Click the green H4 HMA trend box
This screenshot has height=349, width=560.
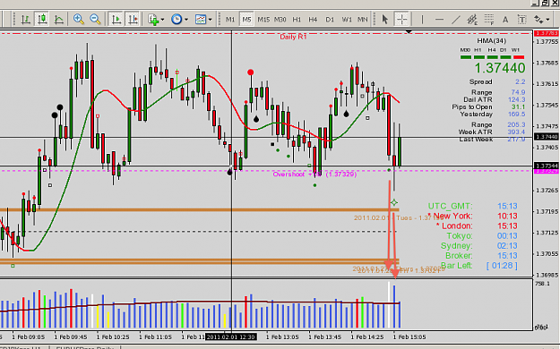pyautogui.click(x=492, y=57)
